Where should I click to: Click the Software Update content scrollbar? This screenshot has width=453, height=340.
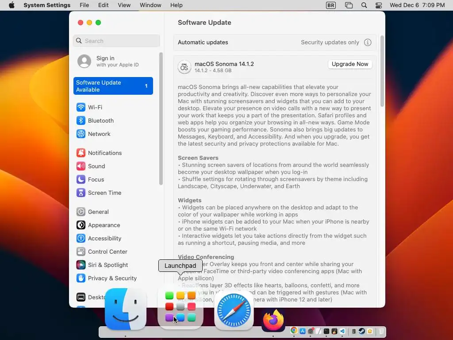click(382, 71)
